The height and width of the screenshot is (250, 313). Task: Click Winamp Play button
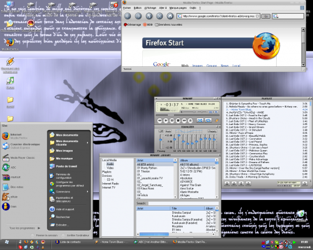166,121
